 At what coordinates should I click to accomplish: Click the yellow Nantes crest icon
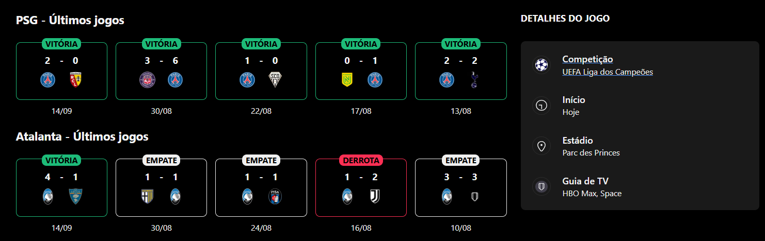coord(347,79)
